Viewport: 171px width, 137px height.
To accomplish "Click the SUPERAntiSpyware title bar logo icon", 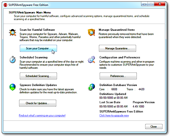I will (5, 5).
